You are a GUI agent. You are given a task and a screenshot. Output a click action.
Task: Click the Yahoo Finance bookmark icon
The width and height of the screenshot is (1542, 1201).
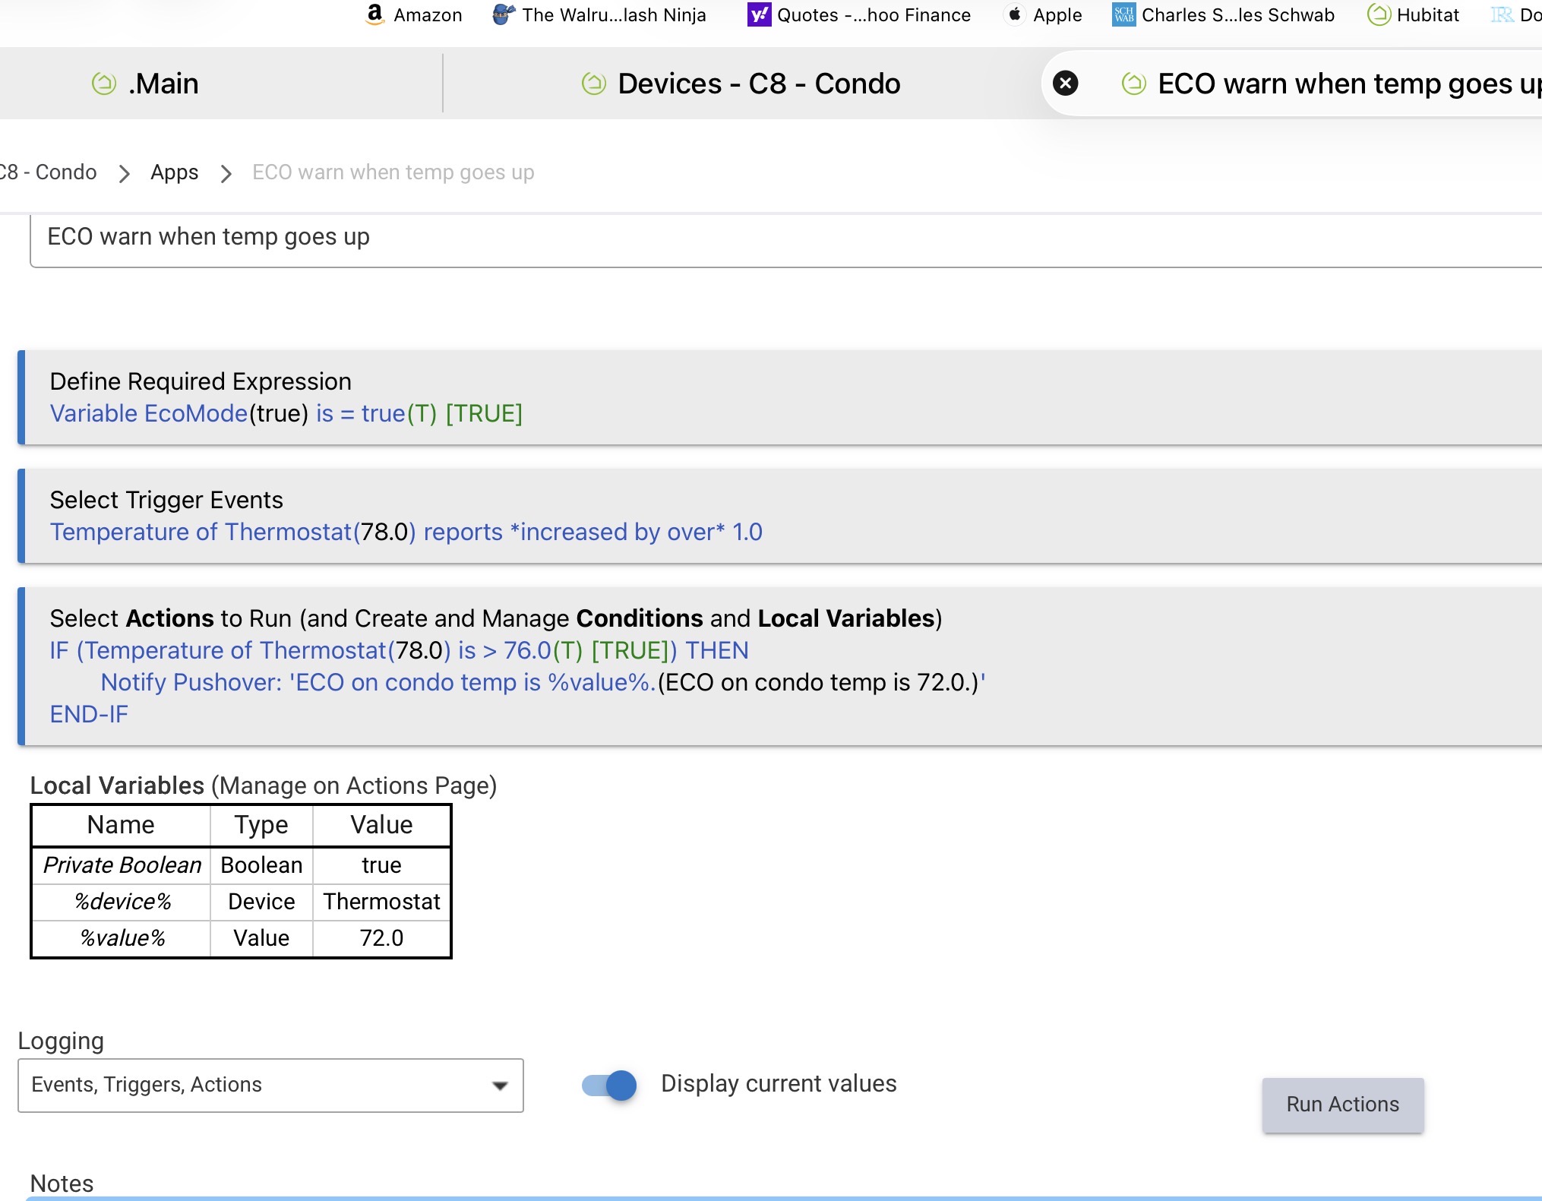[759, 14]
